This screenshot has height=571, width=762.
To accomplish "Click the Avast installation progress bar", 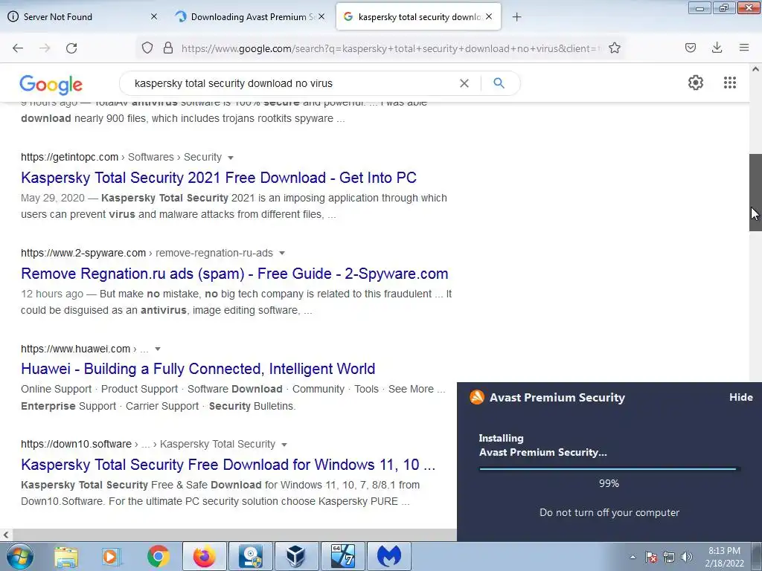I will tap(609, 468).
